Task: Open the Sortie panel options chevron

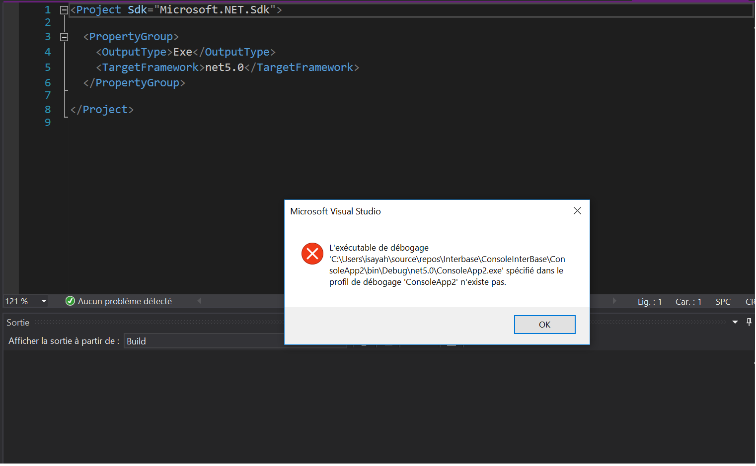Action: [x=735, y=322]
